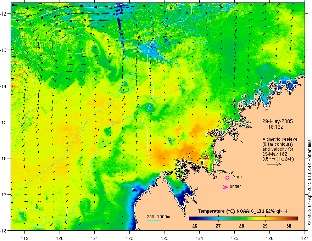This screenshot has height=241, width=312.
Task: Click longitude axis label '126'
Action: coord(269,238)
